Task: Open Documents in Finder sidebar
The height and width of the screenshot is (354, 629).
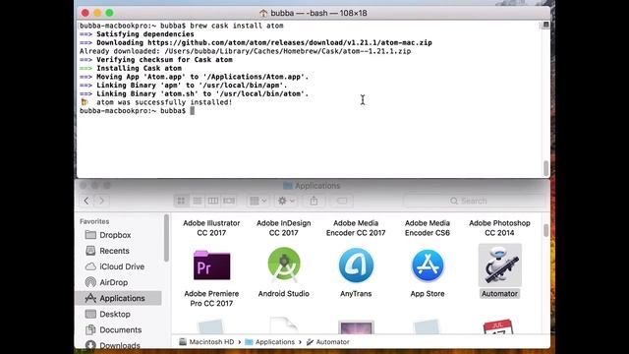Action: click(119, 330)
